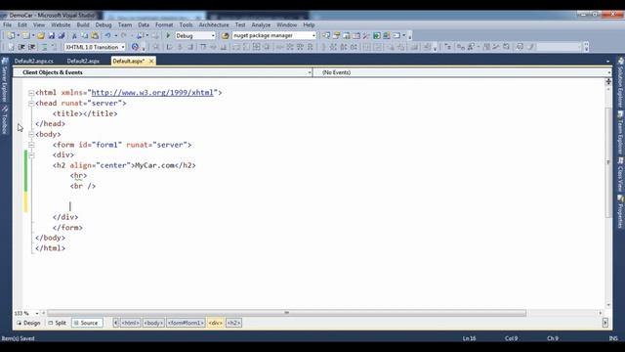Viewport: 625px width, 352px height.
Task: Click the Save All toolbar icon
Action: [62, 36]
